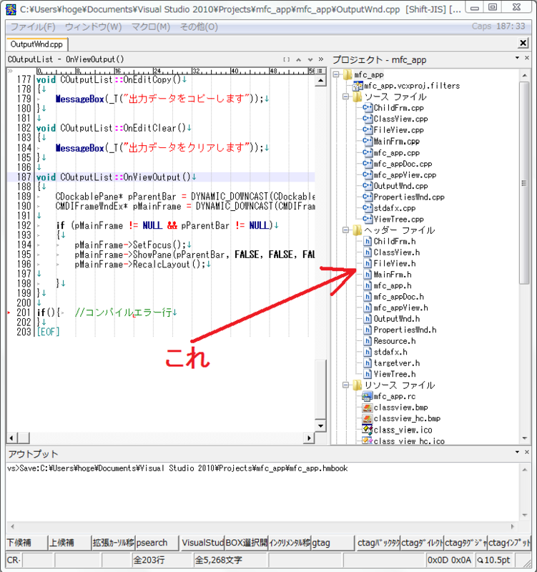Image resolution: width=537 pixels, height=572 pixels.
Task: Click the double chevron in the outline bar
Action: pyautogui.click(x=320, y=59)
